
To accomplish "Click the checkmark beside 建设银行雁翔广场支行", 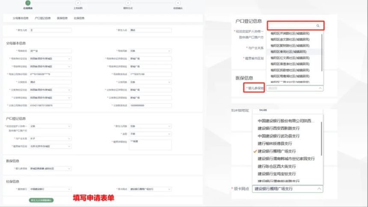I will pyautogui.click(x=255, y=151).
